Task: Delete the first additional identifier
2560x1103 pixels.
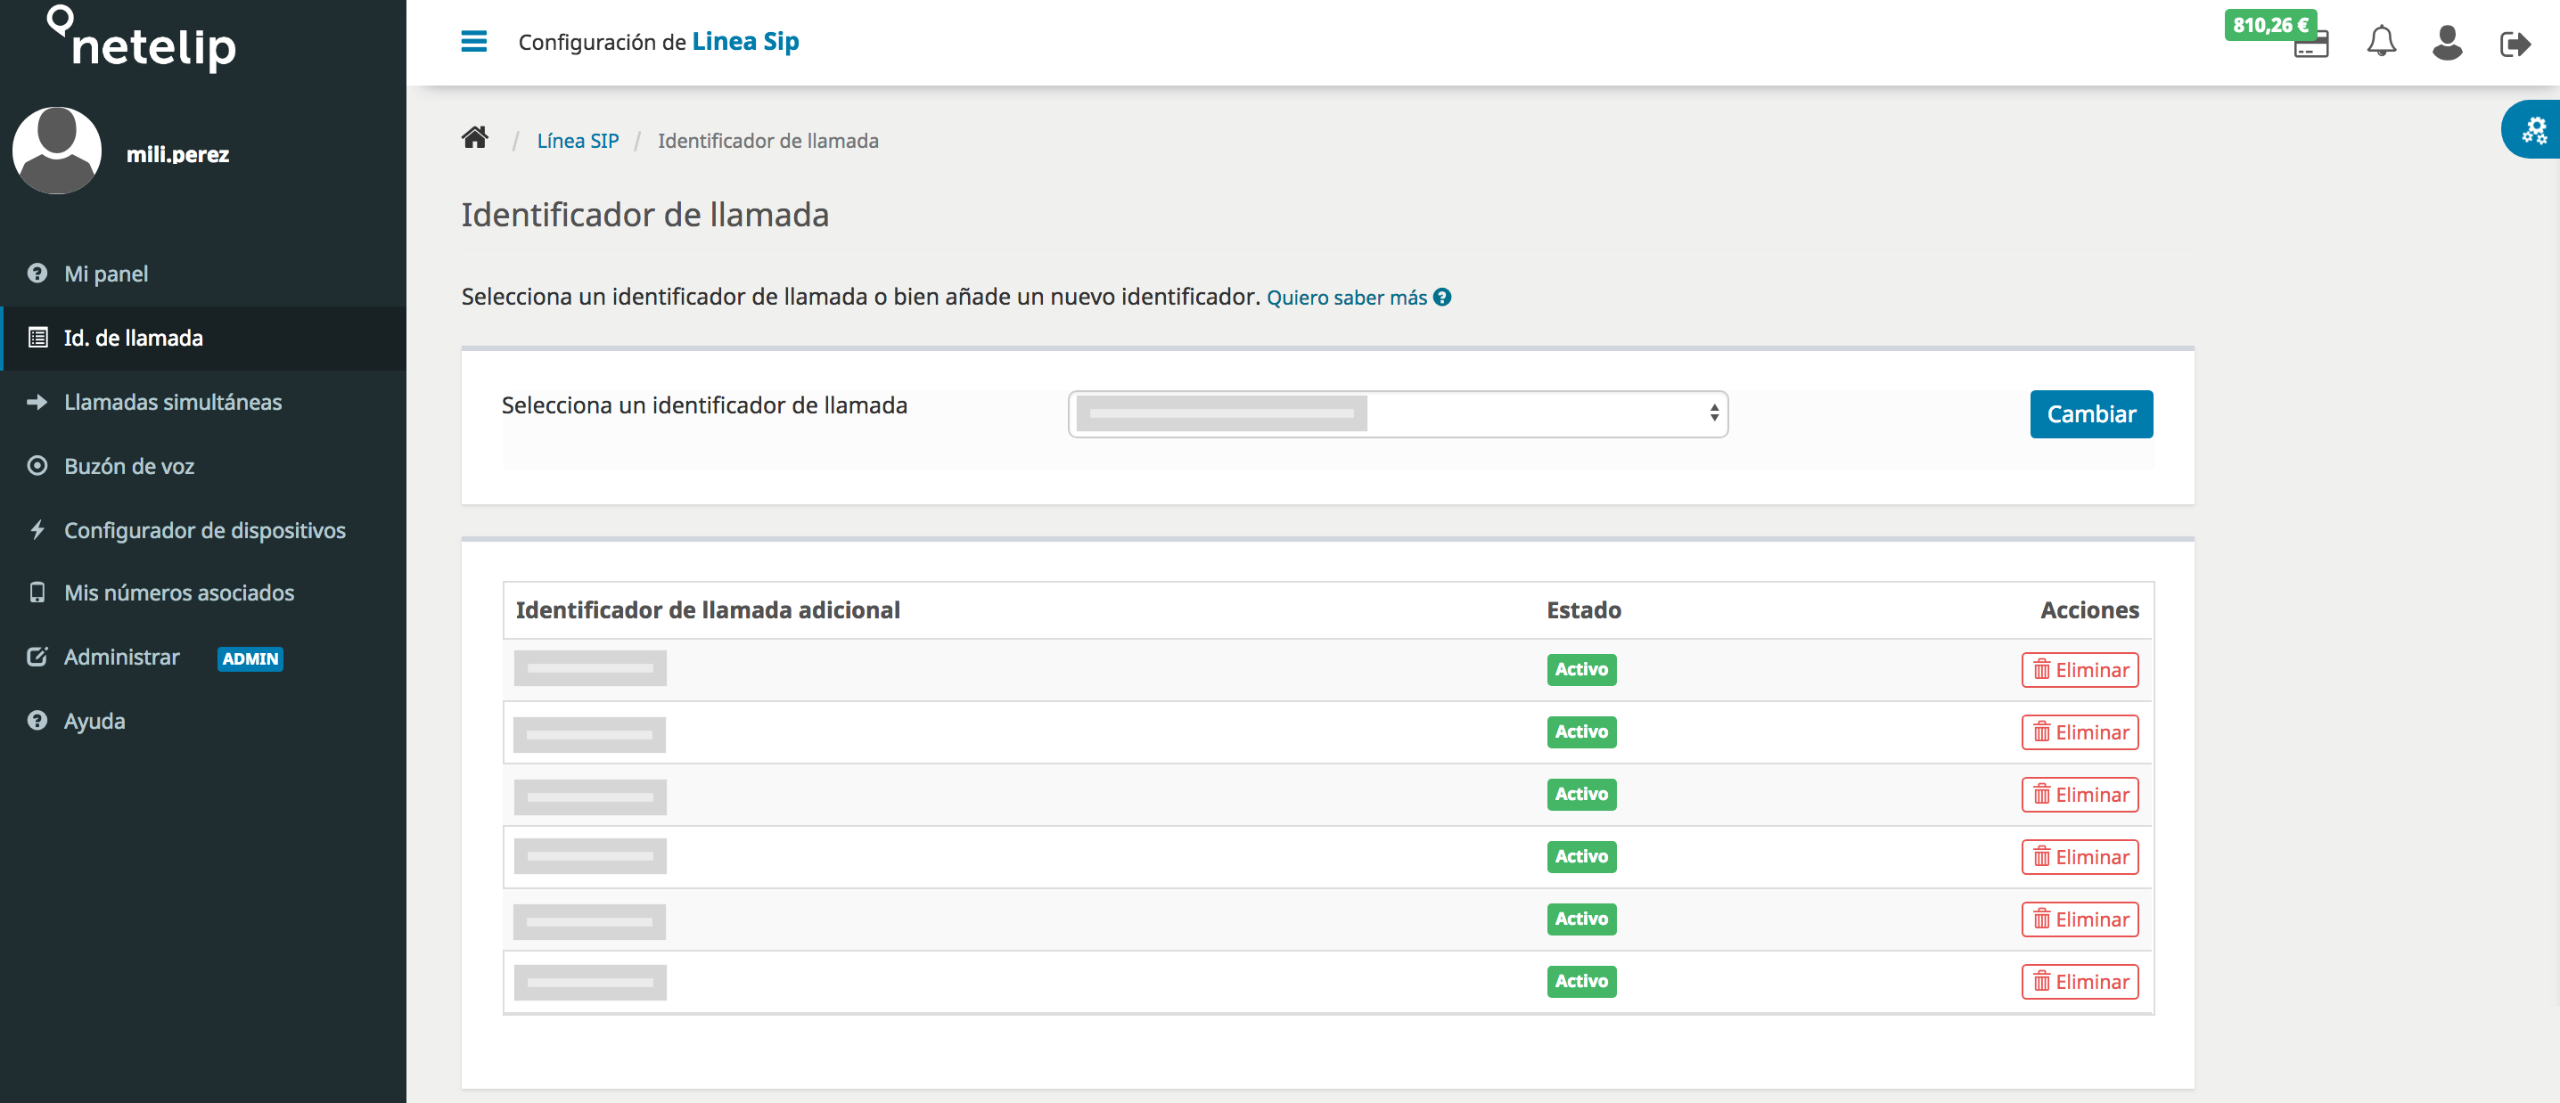Action: pyautogui.click(x=2079, y=670)
